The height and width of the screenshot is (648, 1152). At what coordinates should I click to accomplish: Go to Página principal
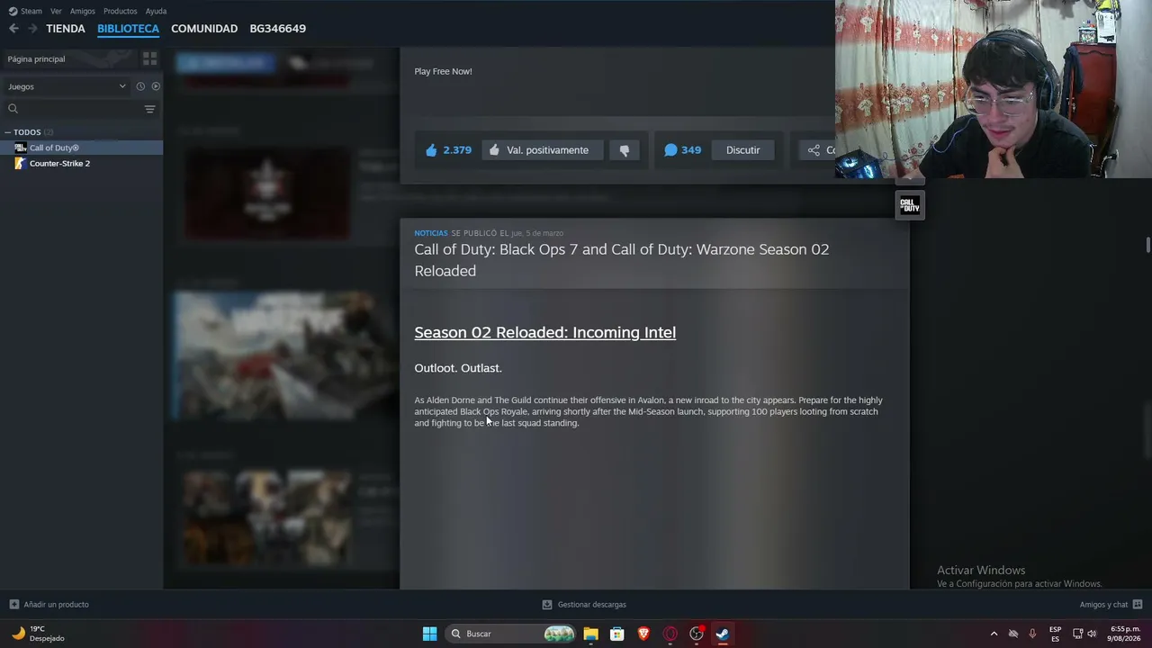37,59
